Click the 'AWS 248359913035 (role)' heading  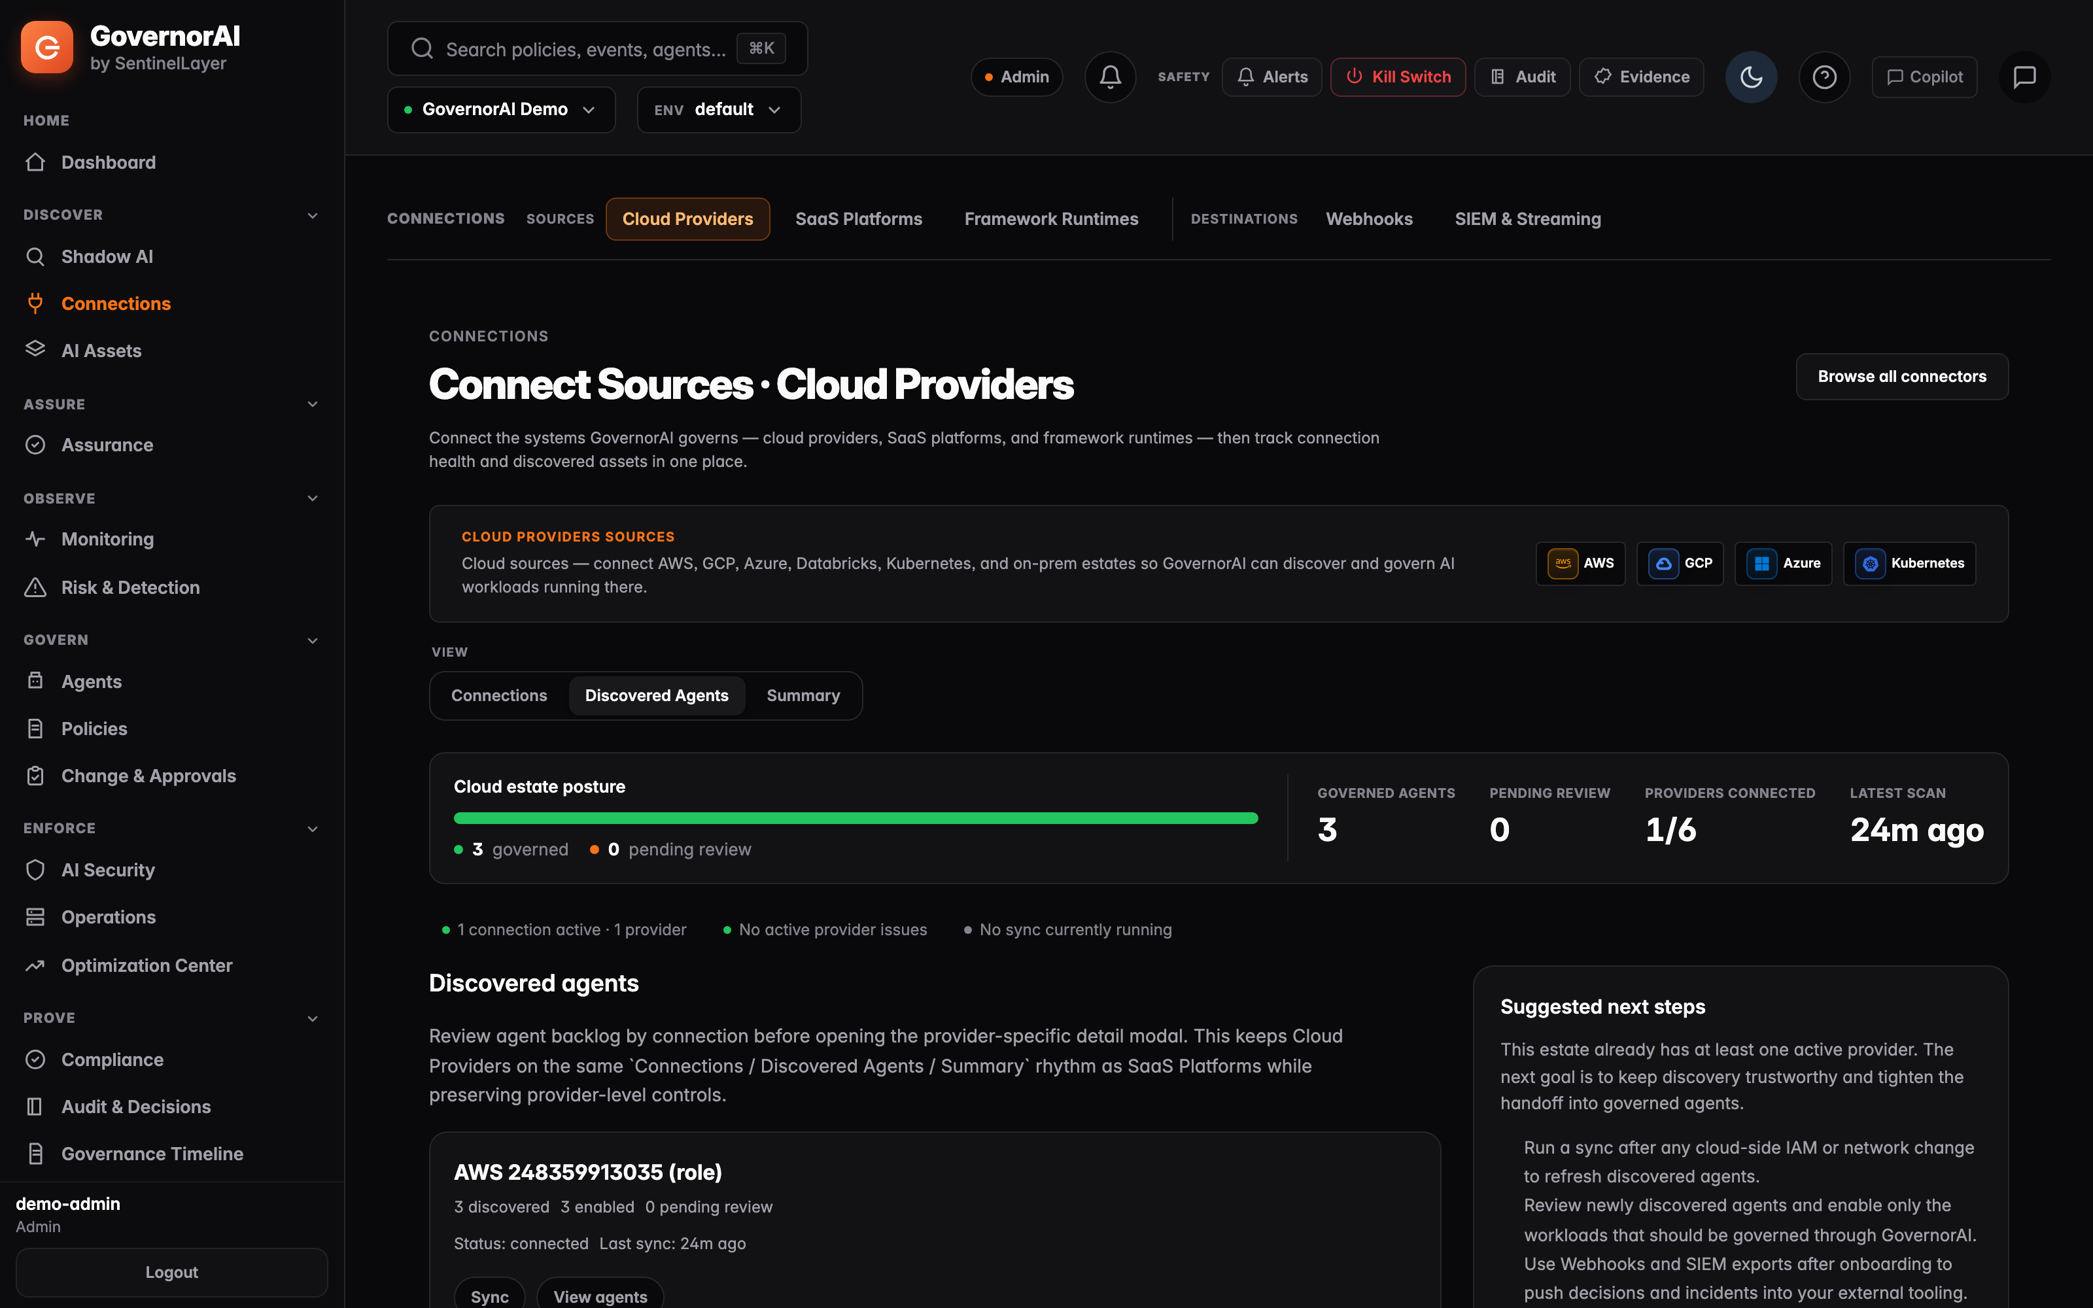tap(588, 1172)
